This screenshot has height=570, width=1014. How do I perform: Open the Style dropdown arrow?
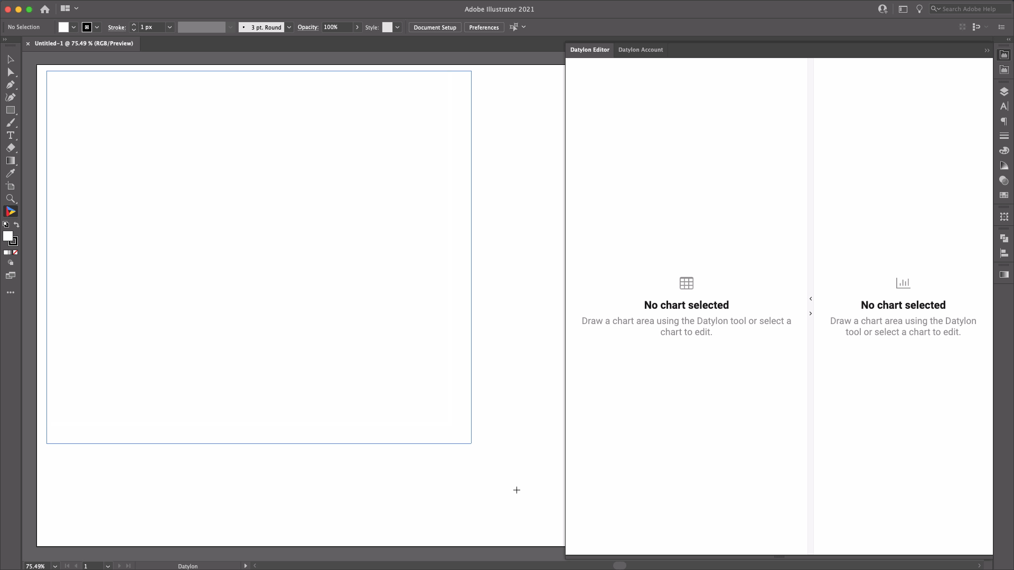click(398, 27)
